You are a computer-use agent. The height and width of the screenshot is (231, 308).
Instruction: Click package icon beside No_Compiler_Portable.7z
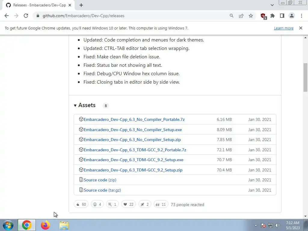click(81, 119)
